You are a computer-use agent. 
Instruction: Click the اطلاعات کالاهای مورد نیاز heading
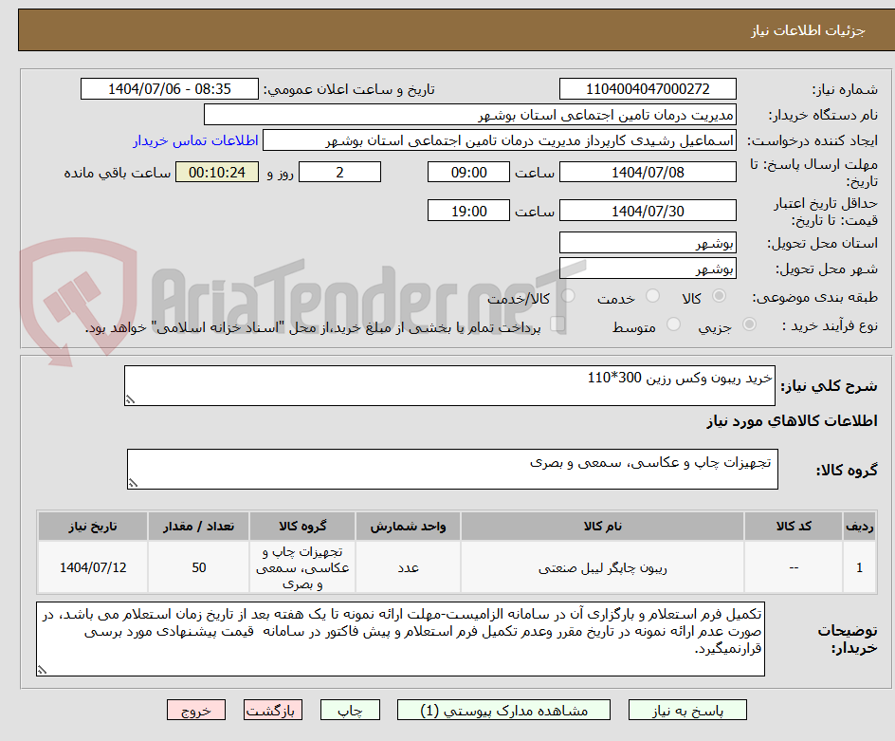792,421
